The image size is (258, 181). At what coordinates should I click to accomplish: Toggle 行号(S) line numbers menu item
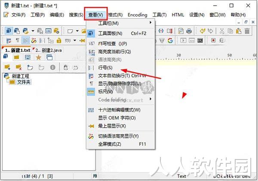click(x=120, y=67)
